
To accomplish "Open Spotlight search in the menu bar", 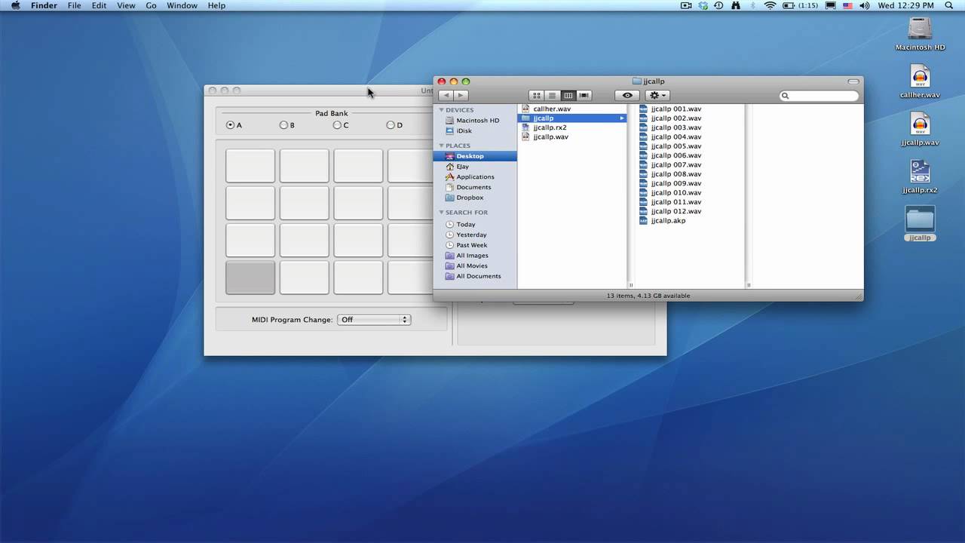I will point(948,5).
